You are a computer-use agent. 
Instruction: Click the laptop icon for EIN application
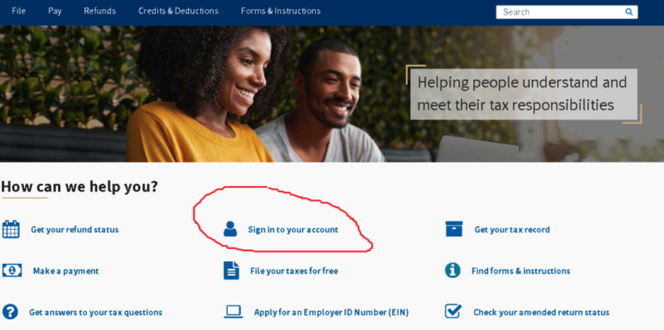click(x=233, y=312)
